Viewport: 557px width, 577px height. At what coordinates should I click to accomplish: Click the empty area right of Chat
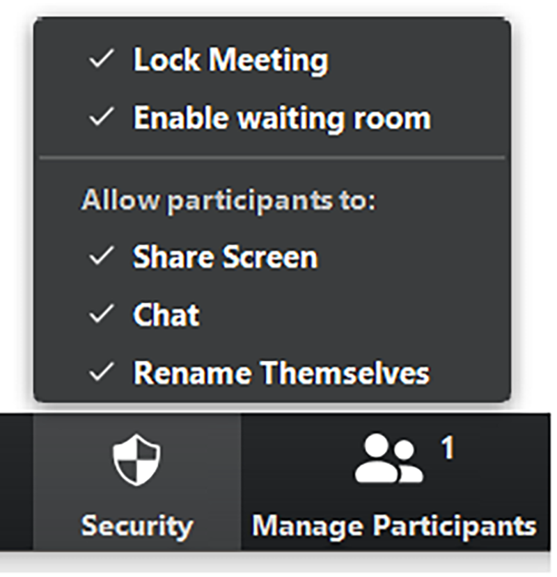tap(348, 316)
